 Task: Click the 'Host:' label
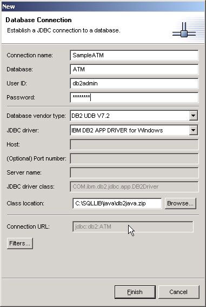point(14,144)
